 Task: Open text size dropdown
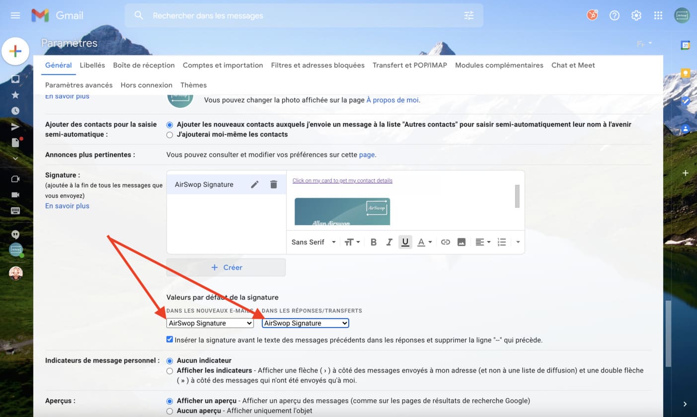[352, 242]
